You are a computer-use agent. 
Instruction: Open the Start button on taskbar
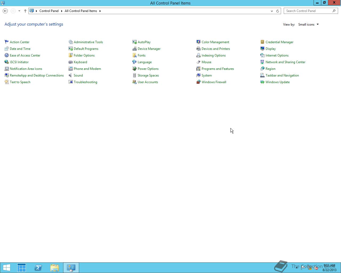click(x=7, y=268)
